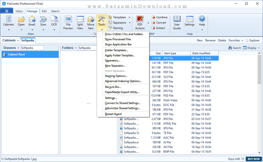The image size is (263, 162).
Task: Click the Extract PDF button
Action: tap(158, 28)
